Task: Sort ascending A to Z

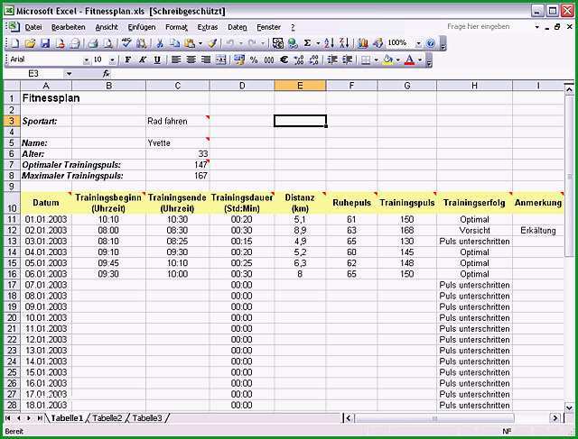Action: 329,43
